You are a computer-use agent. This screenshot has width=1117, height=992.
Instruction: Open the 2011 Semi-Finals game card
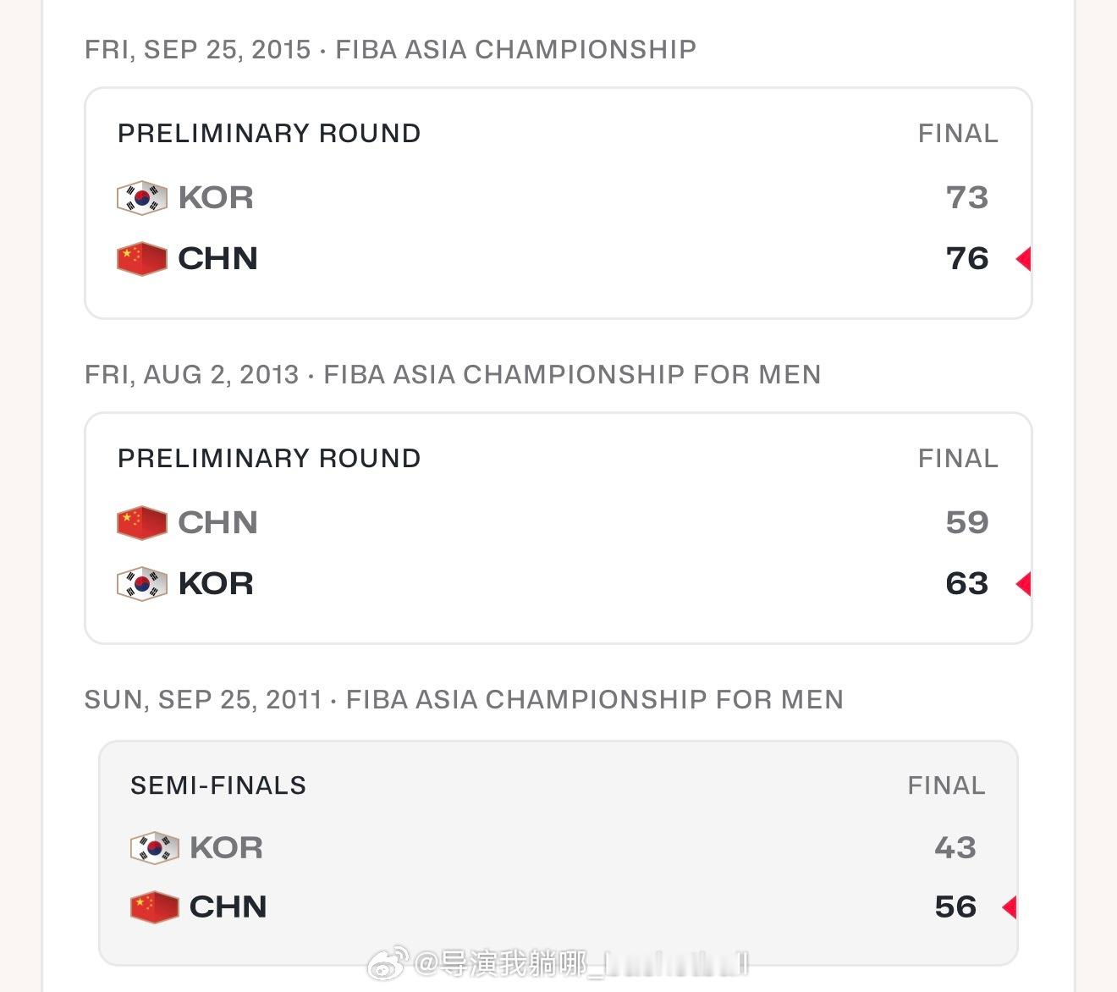point(558,853)
